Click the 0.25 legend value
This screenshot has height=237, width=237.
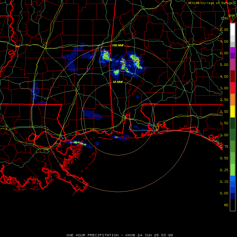tap(224, 170)
